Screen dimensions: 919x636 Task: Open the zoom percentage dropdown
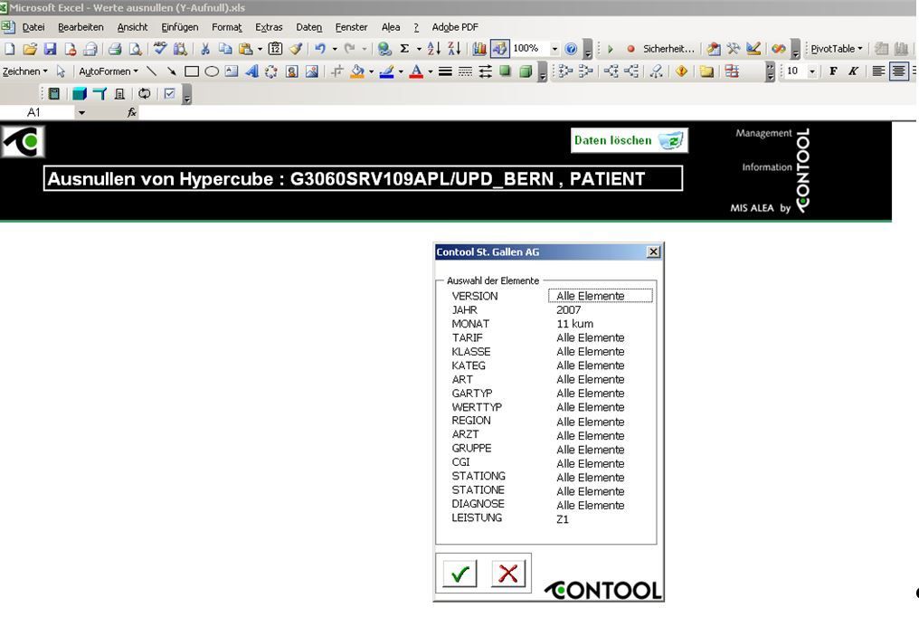(x=554, y=49)
